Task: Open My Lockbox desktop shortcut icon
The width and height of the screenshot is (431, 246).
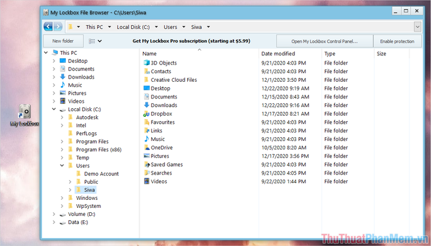Action: [x=25, y=112]
